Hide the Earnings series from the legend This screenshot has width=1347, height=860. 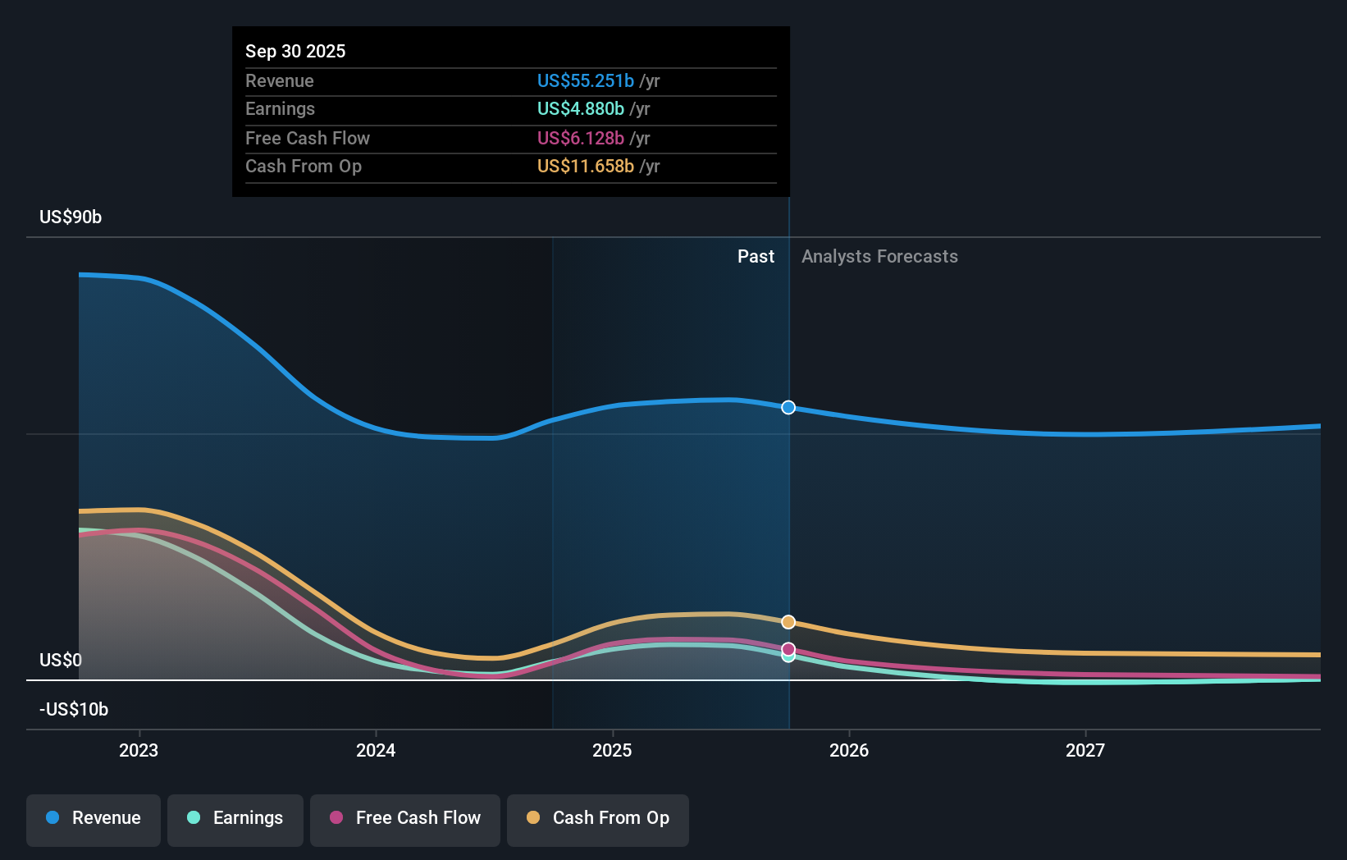click(x=235, y=819)
